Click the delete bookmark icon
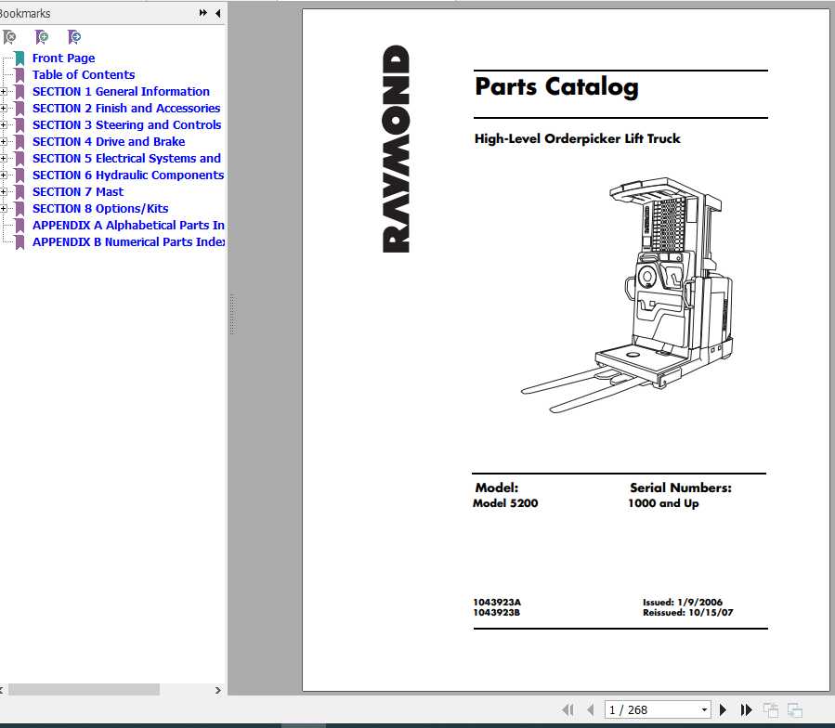The image size is (835, 728). [x=9, y=37]
